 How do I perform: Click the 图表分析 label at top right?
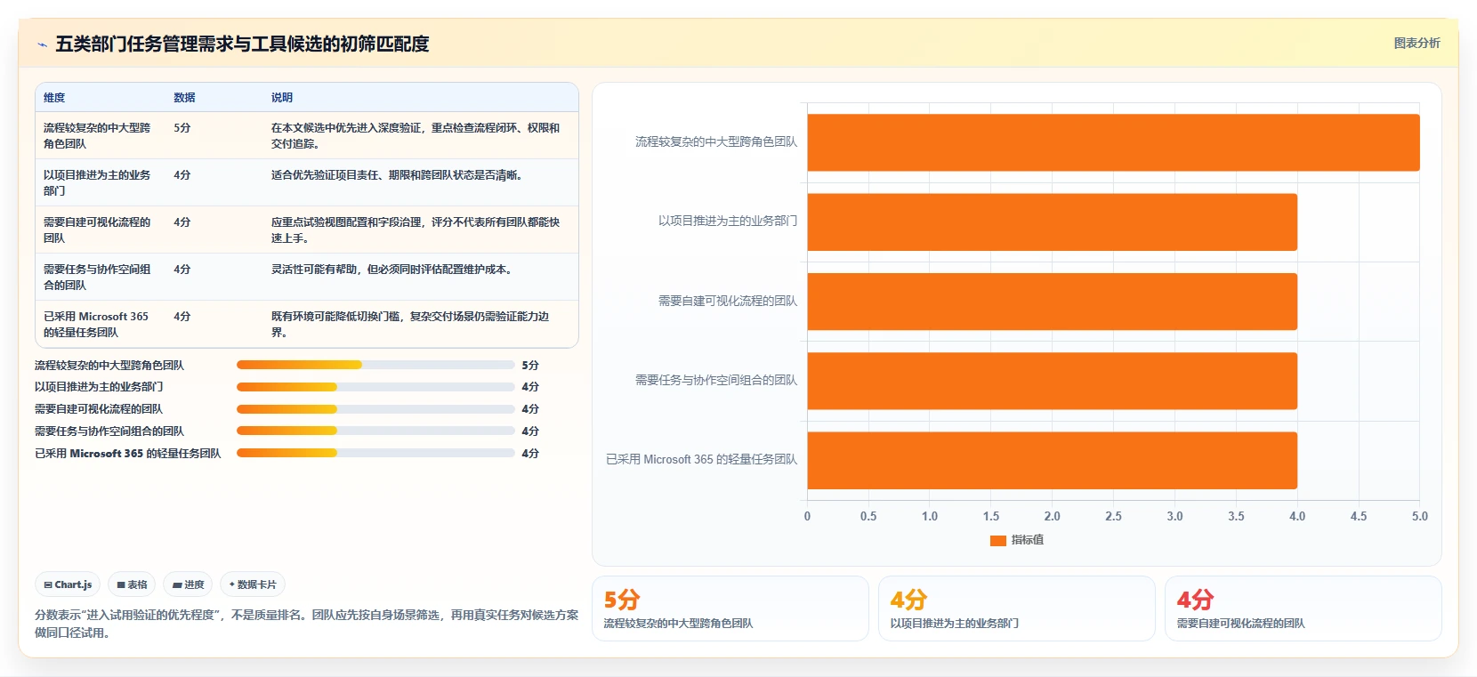(x=1416, y=43)
